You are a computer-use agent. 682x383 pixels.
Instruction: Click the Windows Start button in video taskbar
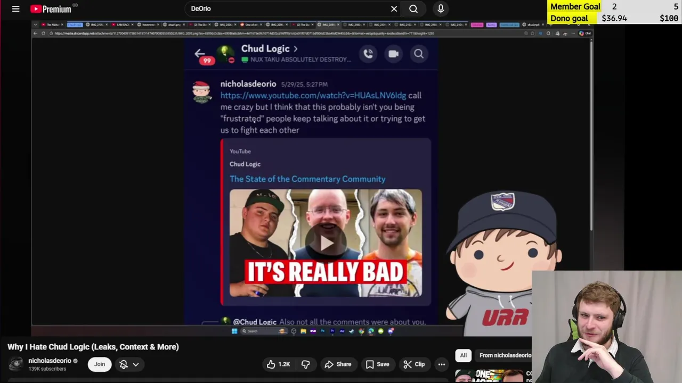(234, 331)
